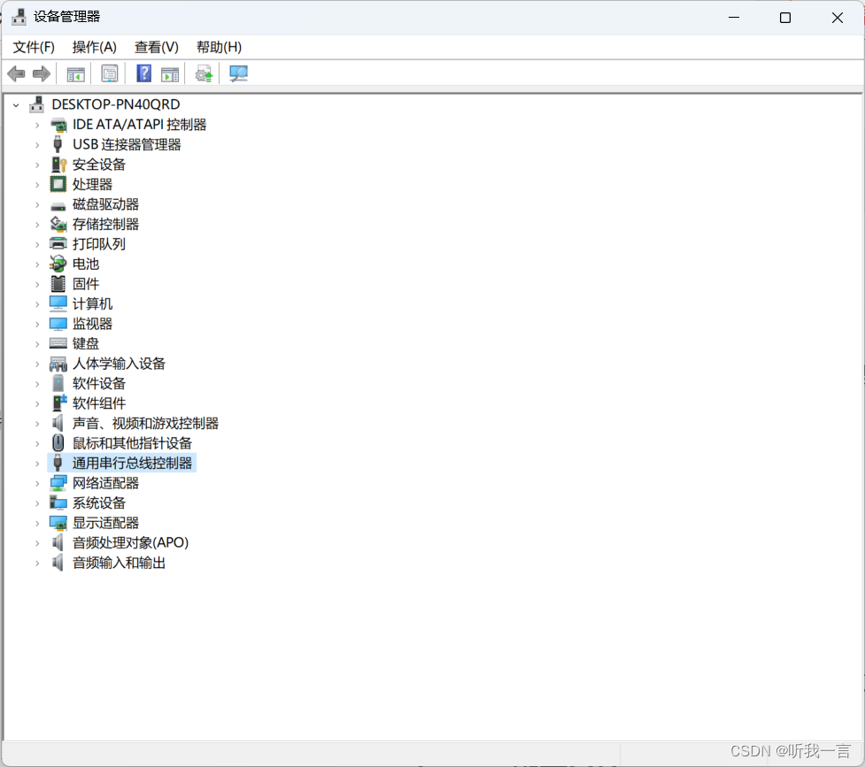Screen dimensions: 865x767
Task: Select the 音频输入和输出 label
Action: coord(120,563)
